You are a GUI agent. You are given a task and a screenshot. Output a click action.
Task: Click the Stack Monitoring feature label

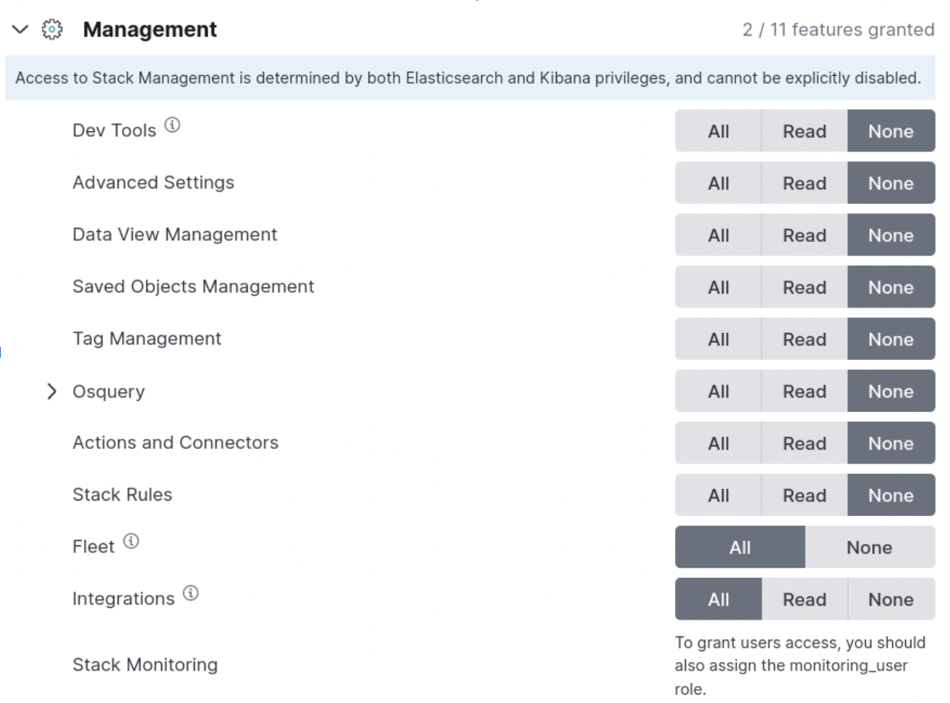(x=145, y=664)
